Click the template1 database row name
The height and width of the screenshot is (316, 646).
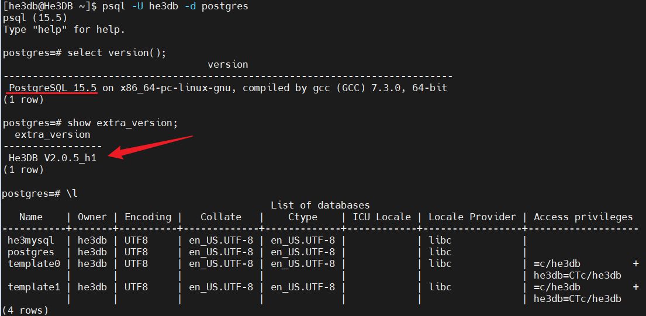[34, 287]
